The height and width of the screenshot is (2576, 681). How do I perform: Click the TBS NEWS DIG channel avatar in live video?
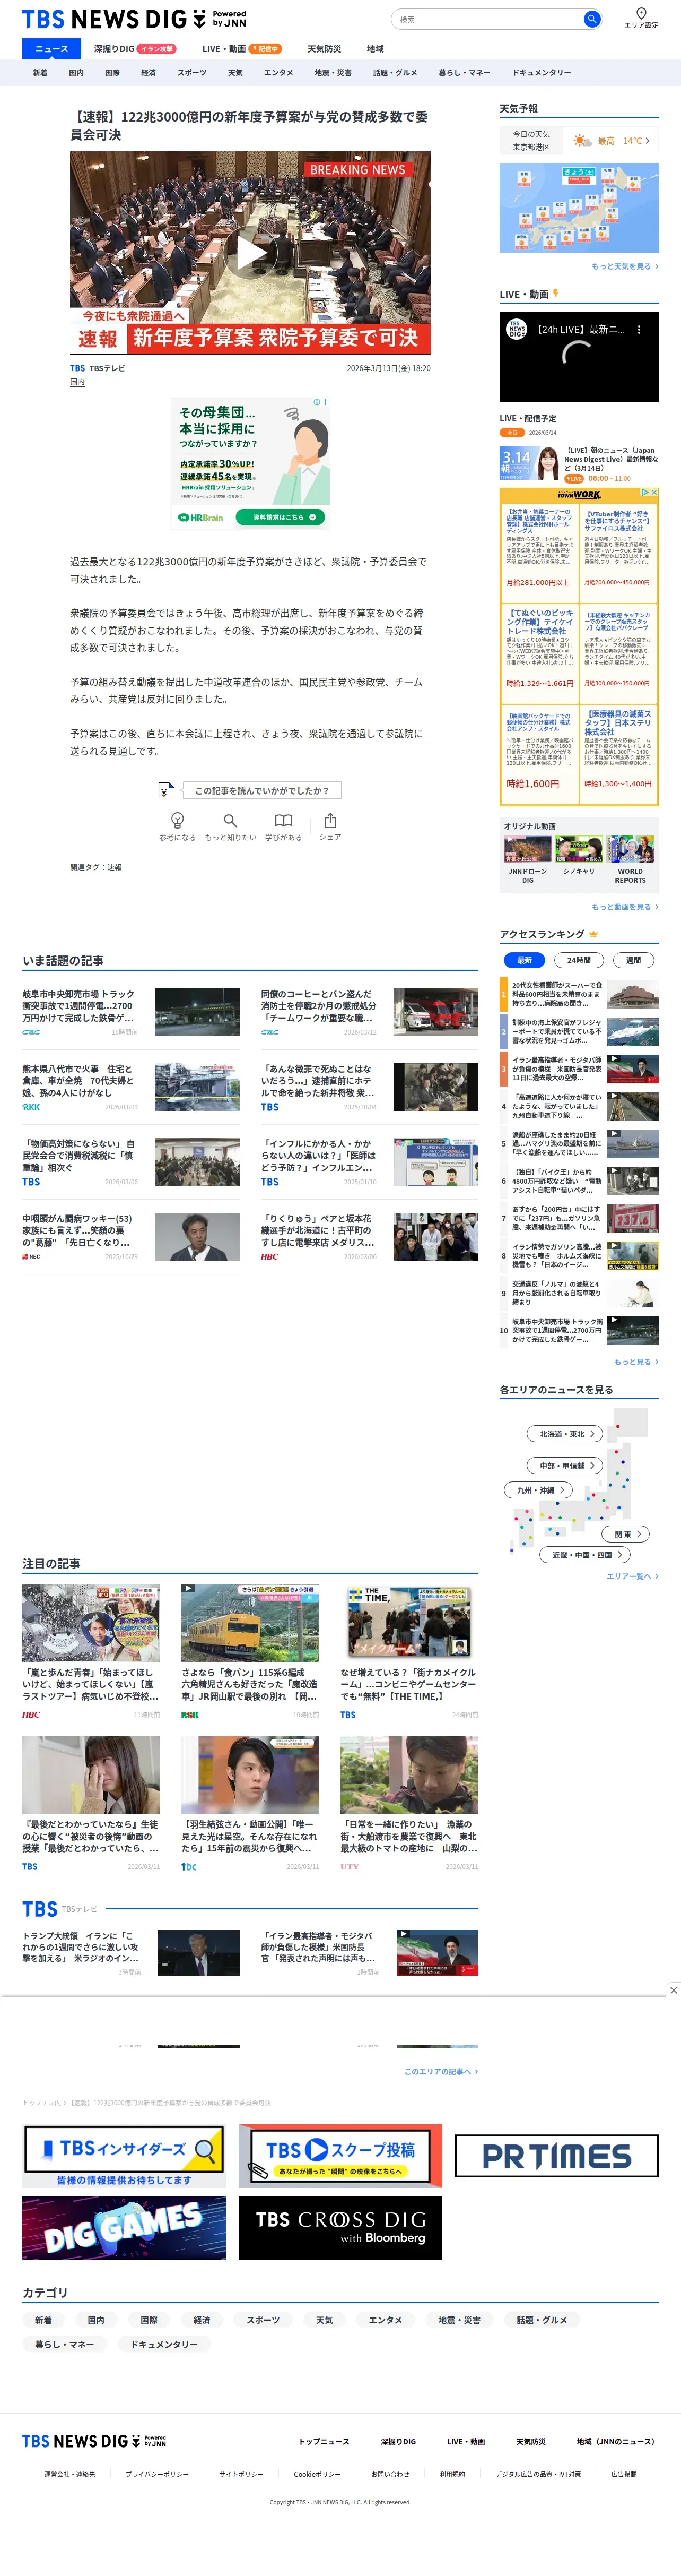[516, 329]
